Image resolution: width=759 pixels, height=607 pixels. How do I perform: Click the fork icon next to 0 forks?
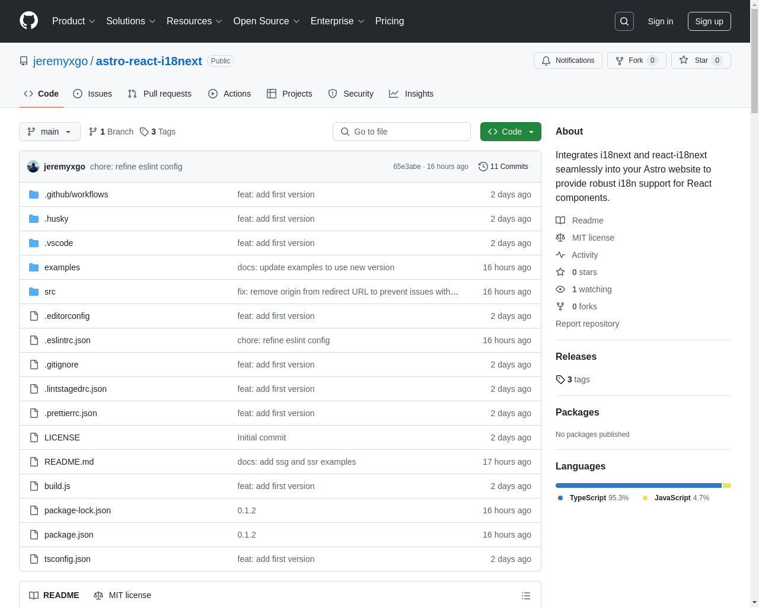coord(560,306)
